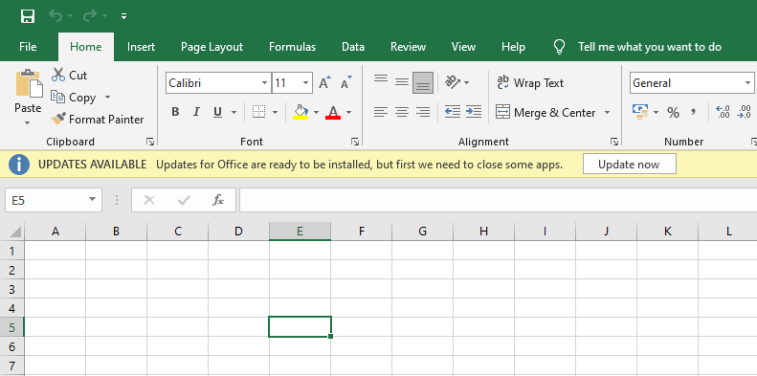This screenshot has width=757, height=376.
Task: Click Increase Indent icon
Action: pyautogui.click(x=474, y=113)
